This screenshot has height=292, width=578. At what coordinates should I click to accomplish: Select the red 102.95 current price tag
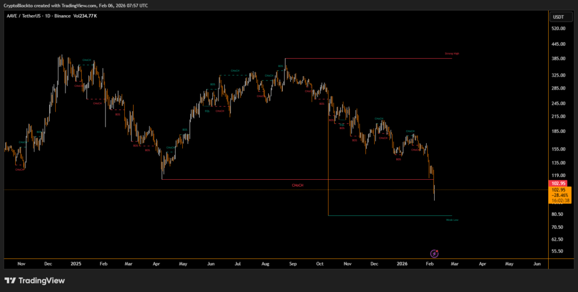pyautogui.click(x=558, y=184)
